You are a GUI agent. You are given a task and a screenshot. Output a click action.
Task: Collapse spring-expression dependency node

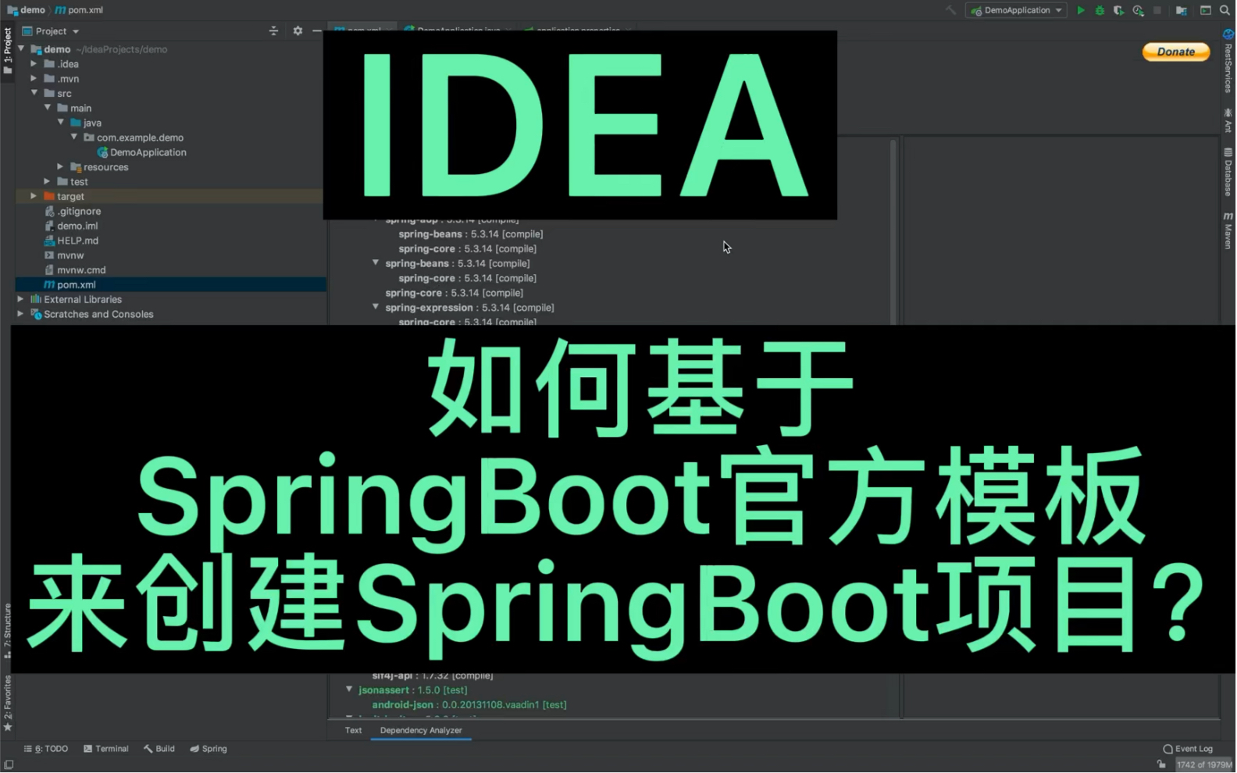coord(376,308)
